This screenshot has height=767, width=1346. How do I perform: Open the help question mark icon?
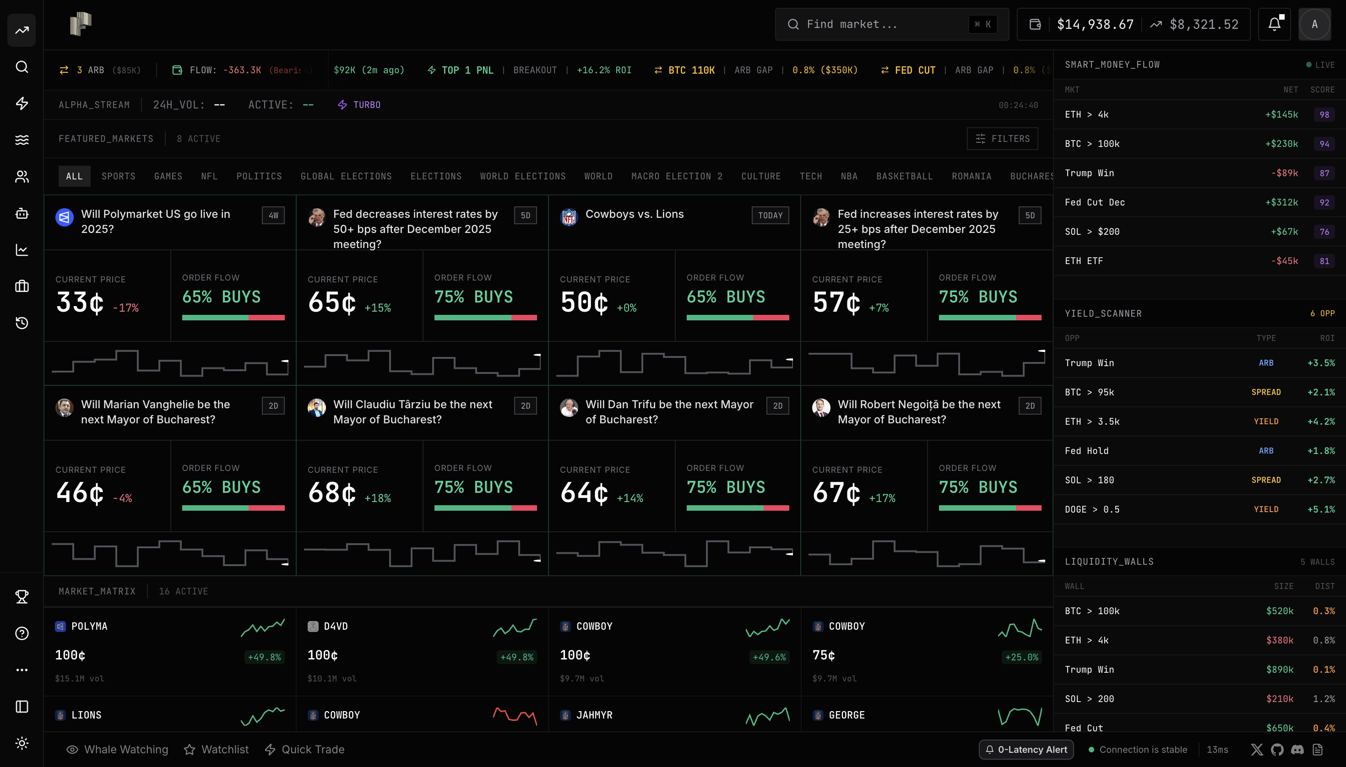click(x=22, y=633)
